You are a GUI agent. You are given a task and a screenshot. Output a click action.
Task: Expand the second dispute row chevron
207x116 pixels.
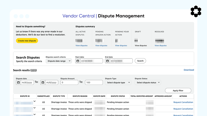coord(34,108)
